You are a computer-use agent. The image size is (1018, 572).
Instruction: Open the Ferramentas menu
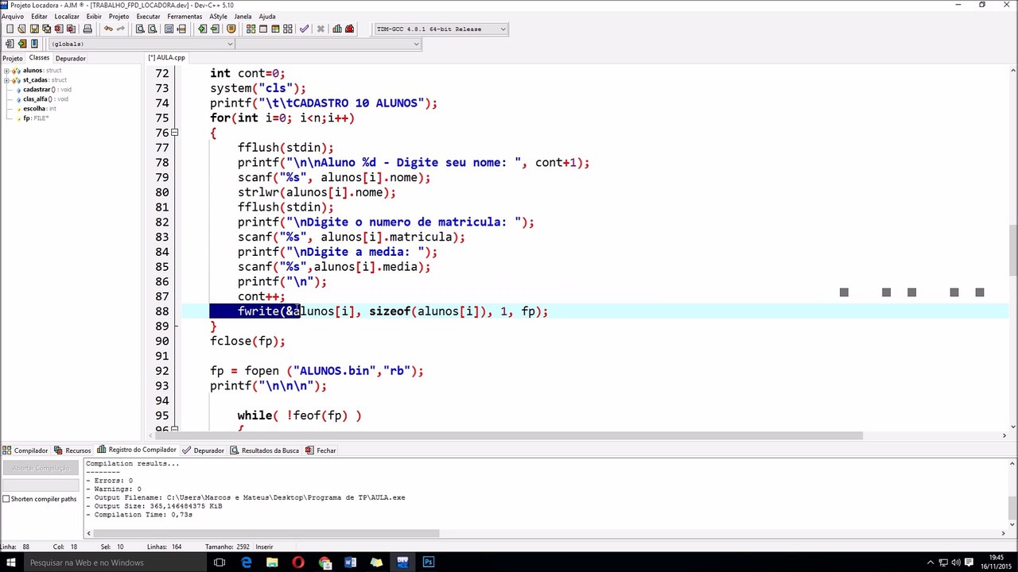point(185,16)
